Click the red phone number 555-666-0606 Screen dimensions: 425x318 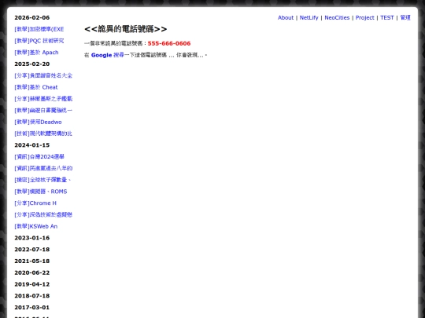pos(169,43)
